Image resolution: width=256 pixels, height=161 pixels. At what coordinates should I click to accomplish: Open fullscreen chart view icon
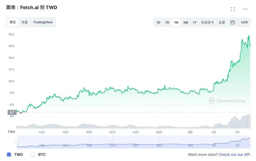click(233, 9)
